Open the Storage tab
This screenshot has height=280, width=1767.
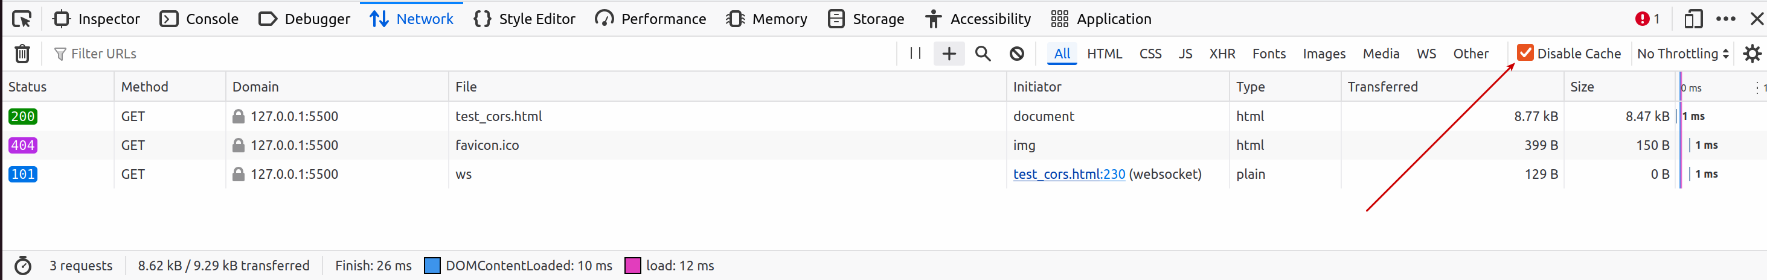tap(865, 19)
